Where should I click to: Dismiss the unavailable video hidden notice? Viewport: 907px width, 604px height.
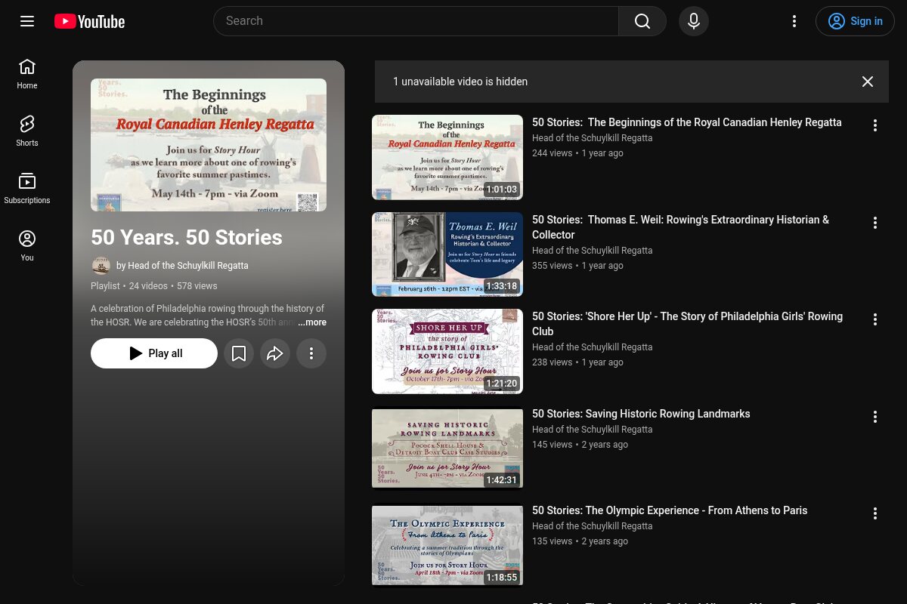coord(868,82)
